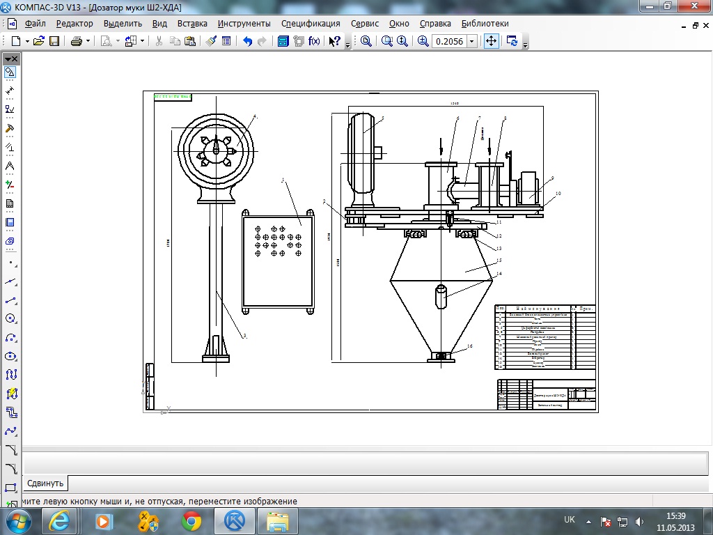Toggle the Pan (move view) tool
The image size is (713, 535).
click(491, 41)
